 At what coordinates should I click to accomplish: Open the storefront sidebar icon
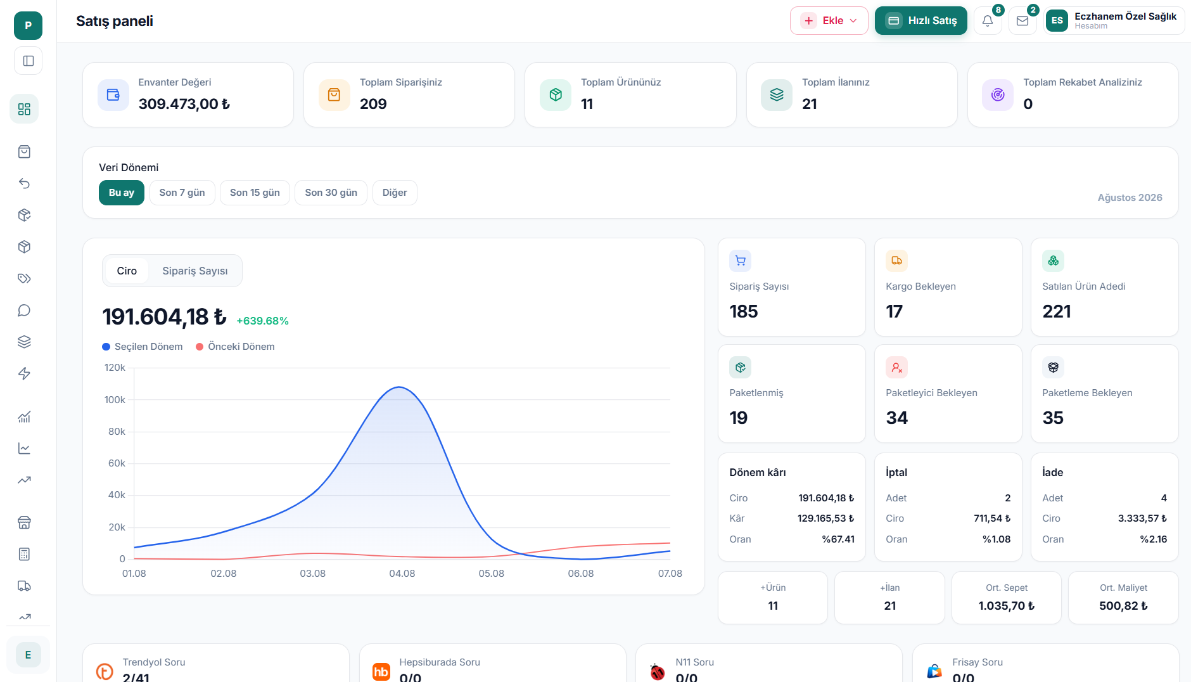click(24, 522)
